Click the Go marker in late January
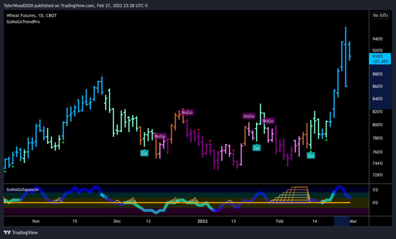Image resolution: width=396 pixels, height=239 pixels. coord(257,148)
